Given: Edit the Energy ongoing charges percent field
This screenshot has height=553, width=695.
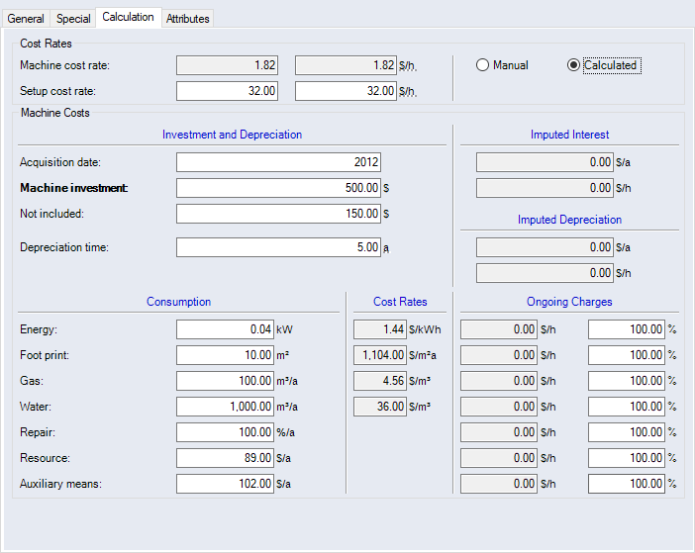Looking at the screenshot, I should pos(626,329).
